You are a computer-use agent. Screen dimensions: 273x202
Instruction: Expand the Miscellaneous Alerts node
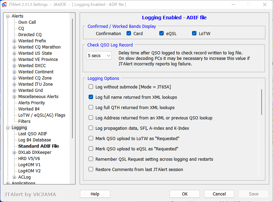14,97
